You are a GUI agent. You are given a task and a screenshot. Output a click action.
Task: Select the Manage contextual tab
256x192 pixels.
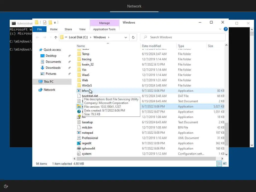pos(104,23)
